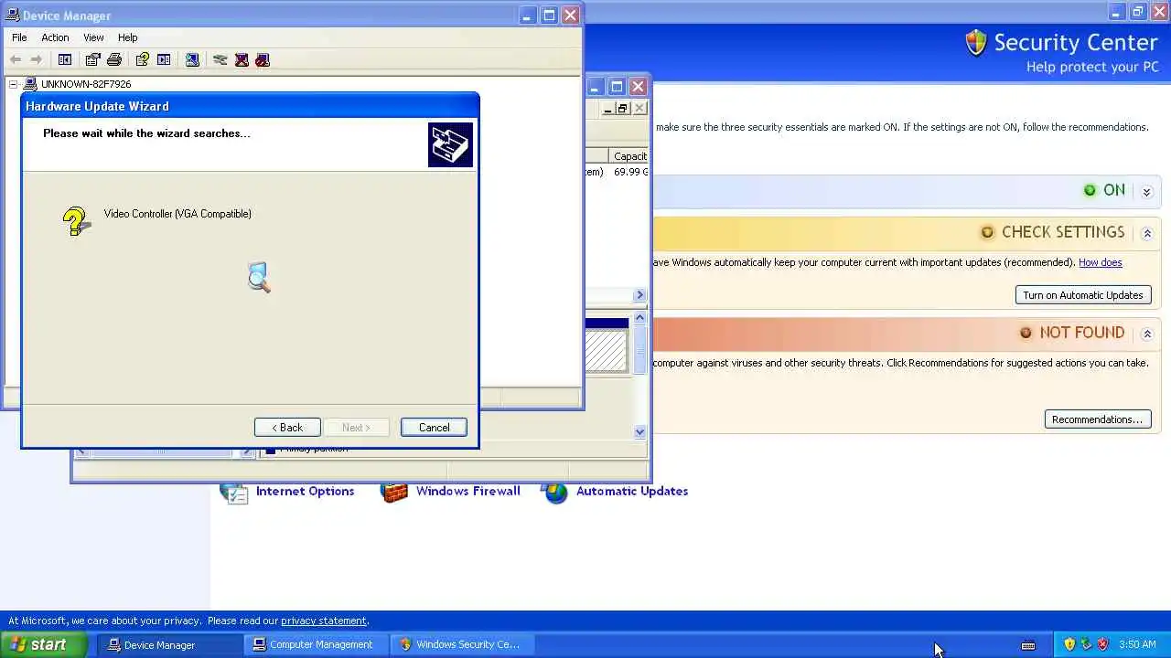Click the green ON status label
Screen dimensions: 1171x658
1113,190
